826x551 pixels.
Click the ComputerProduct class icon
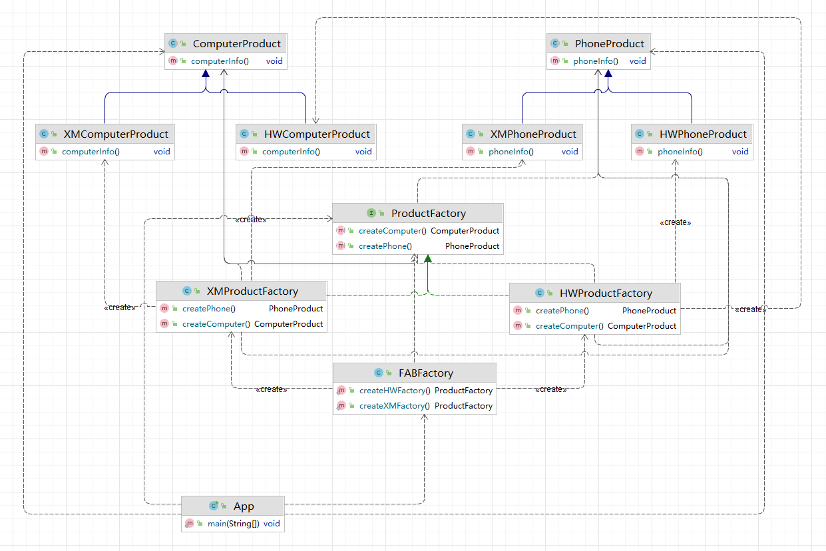coord(172,43)
